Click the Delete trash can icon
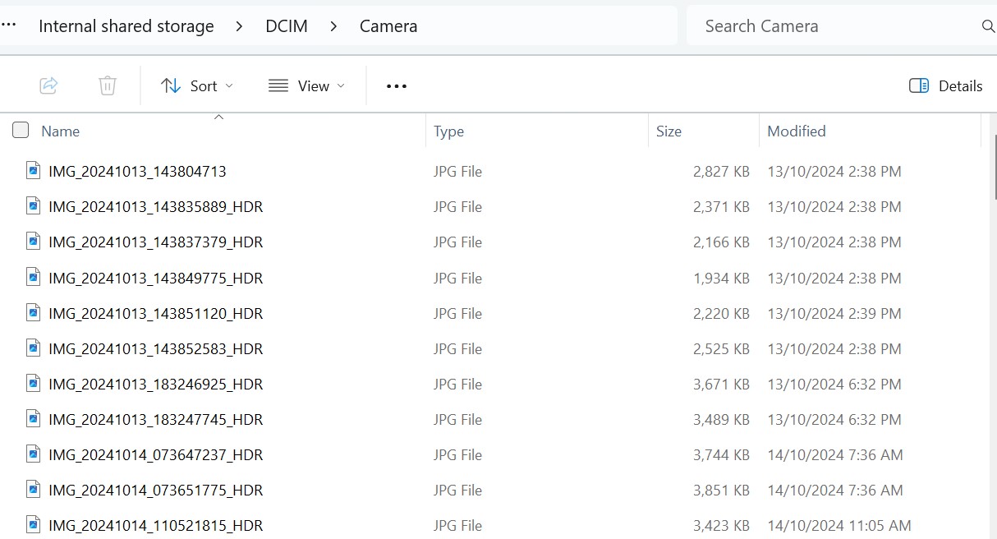Viewport: 997px width, 539px height. click(108, 85)
